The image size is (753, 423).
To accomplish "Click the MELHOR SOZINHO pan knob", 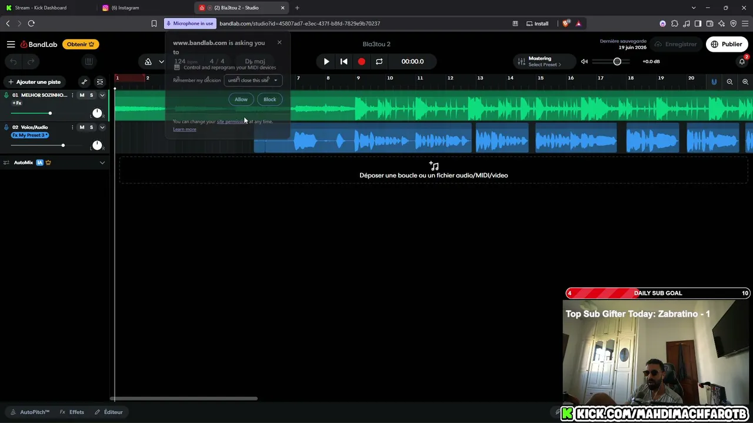I will (x=97, y=113).
